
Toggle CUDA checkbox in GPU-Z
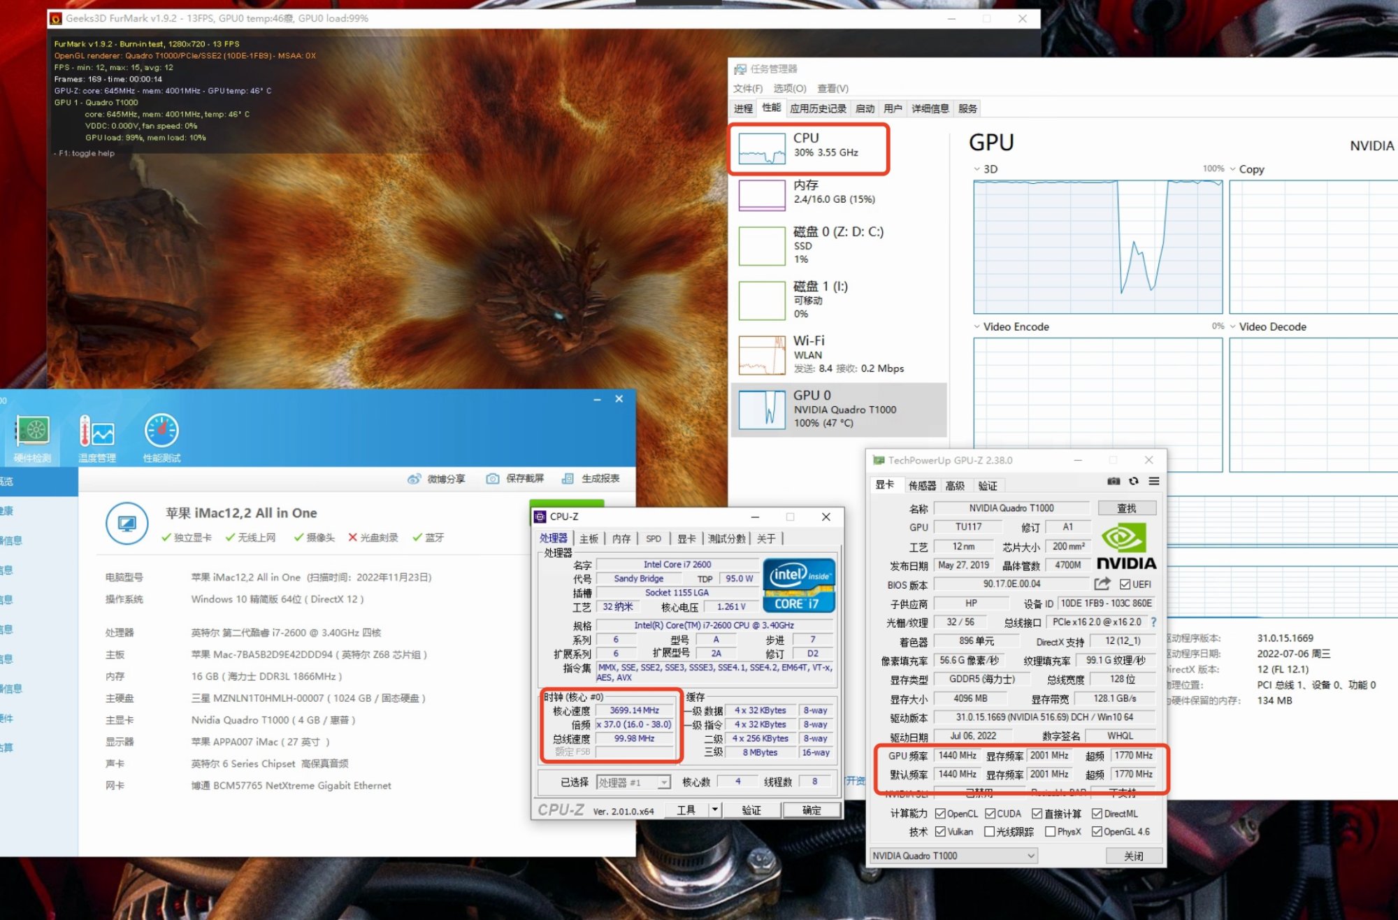(990, 814)
